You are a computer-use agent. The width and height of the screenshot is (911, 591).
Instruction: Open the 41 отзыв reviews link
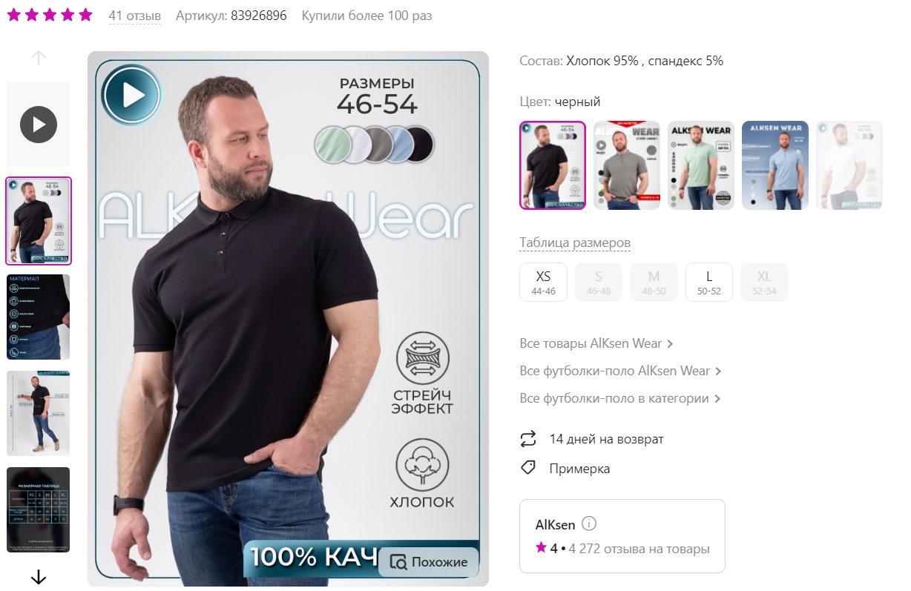pyautogui.click(x=134, y=16)
